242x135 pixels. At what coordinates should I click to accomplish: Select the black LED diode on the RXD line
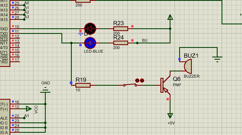[x=90, y=29]
